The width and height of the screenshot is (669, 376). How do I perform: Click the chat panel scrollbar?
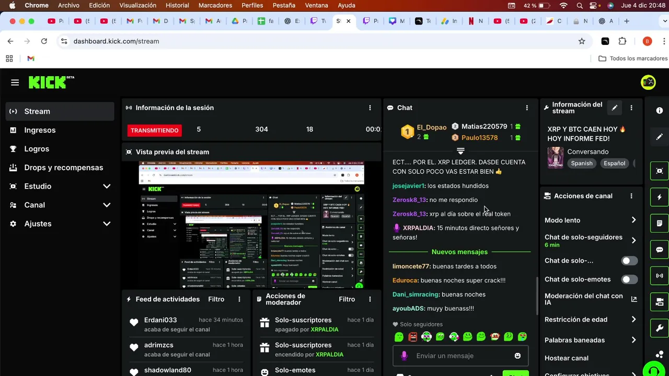point(537,296)
